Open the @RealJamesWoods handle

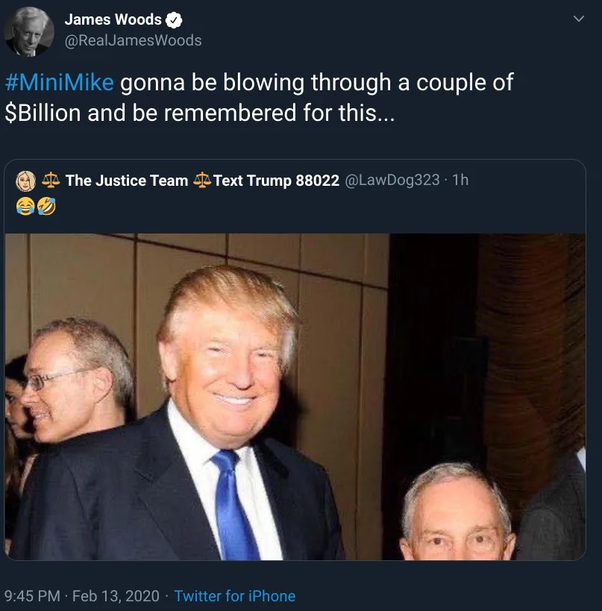pos(133,40)
